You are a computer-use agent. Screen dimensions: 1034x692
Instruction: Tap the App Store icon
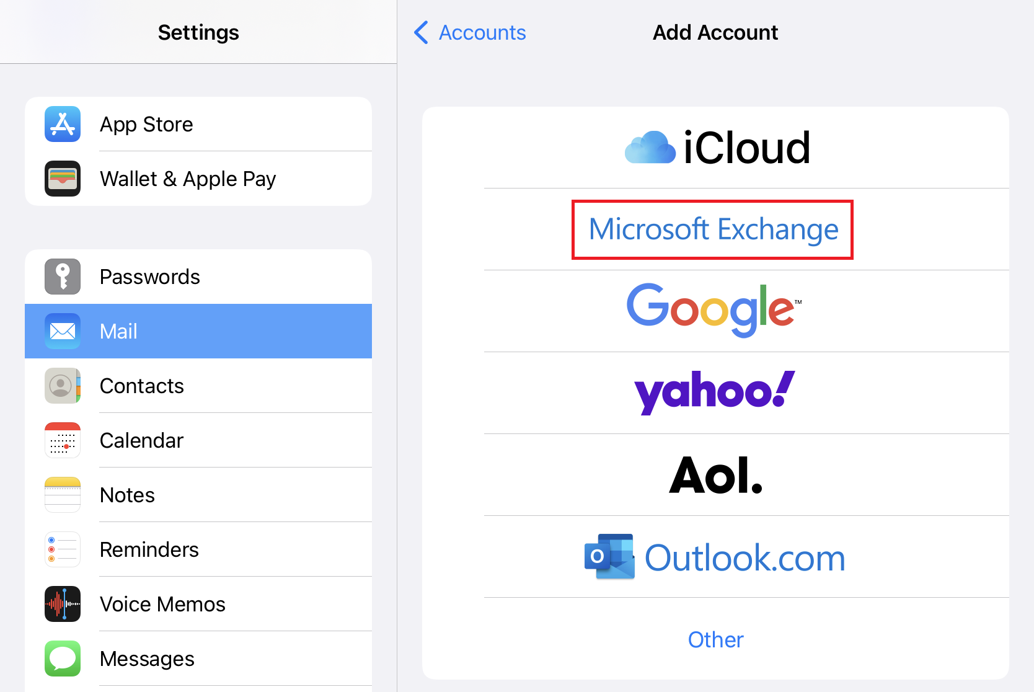point(63,124)
